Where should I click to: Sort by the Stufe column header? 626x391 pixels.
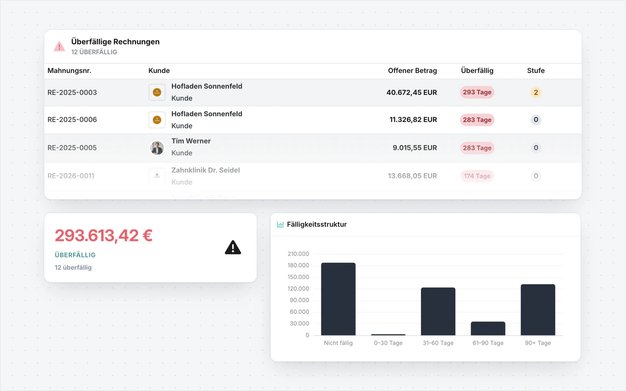pos(536,71)
